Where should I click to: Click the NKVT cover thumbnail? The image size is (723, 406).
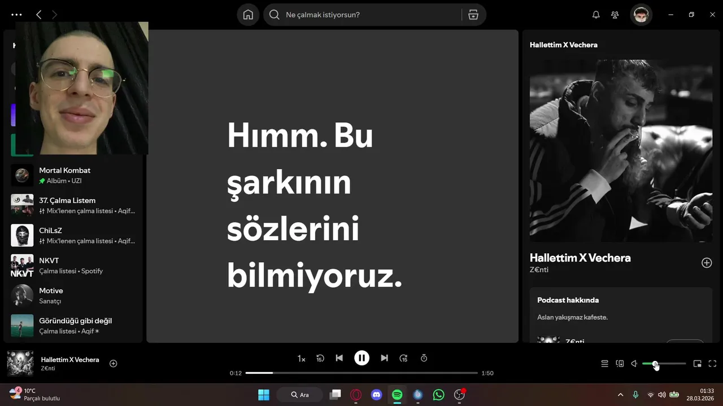point(22,266)
